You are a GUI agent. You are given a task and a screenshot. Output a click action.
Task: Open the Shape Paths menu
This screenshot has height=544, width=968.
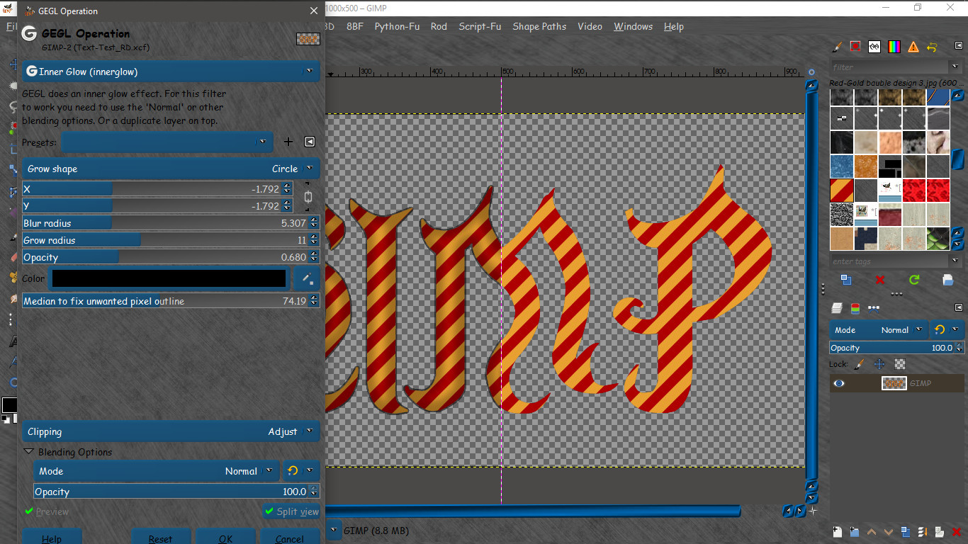tap(539, 26)
